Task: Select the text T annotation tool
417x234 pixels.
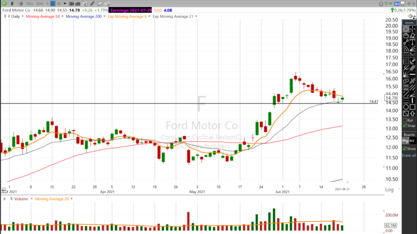Action: (x=413, y=42)
